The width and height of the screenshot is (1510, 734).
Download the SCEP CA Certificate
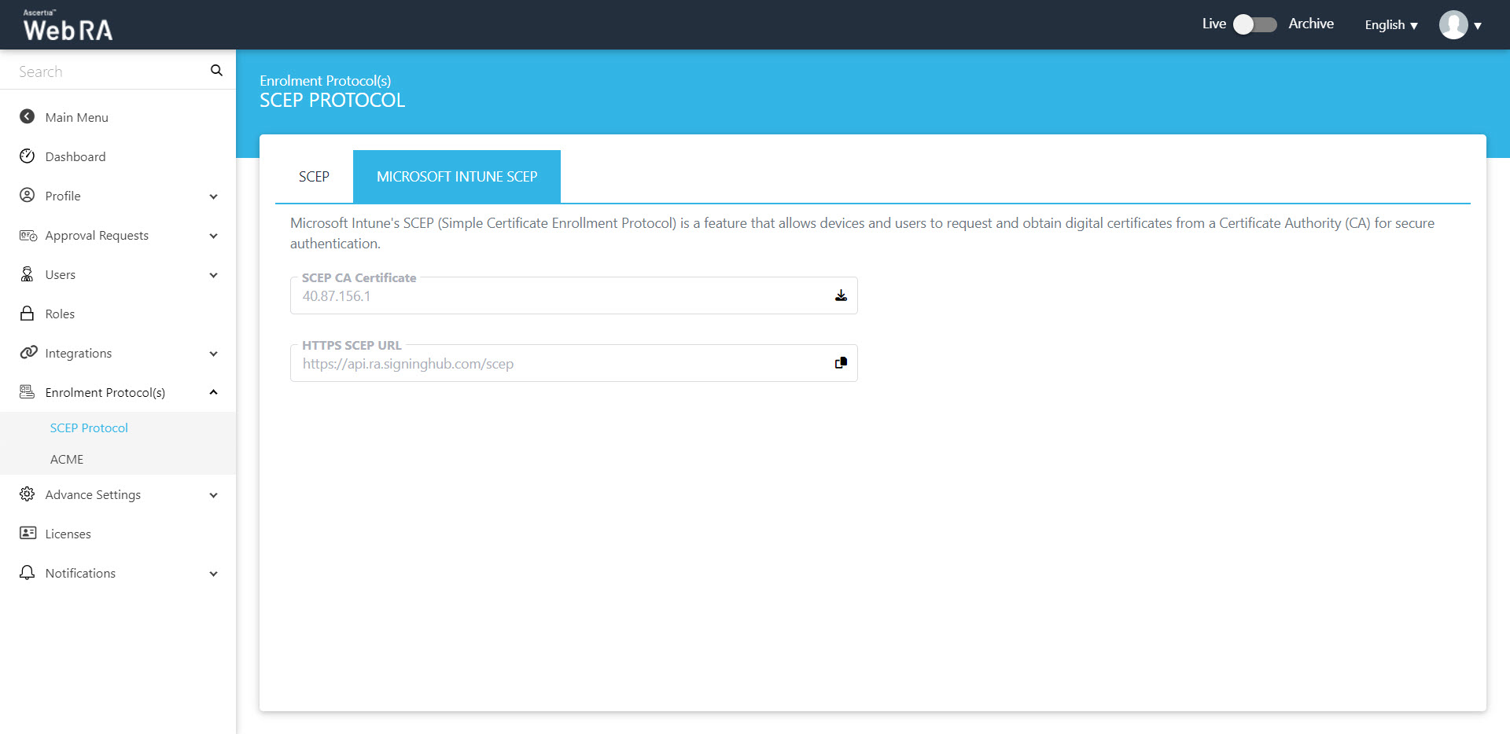[x=841, y=295]
